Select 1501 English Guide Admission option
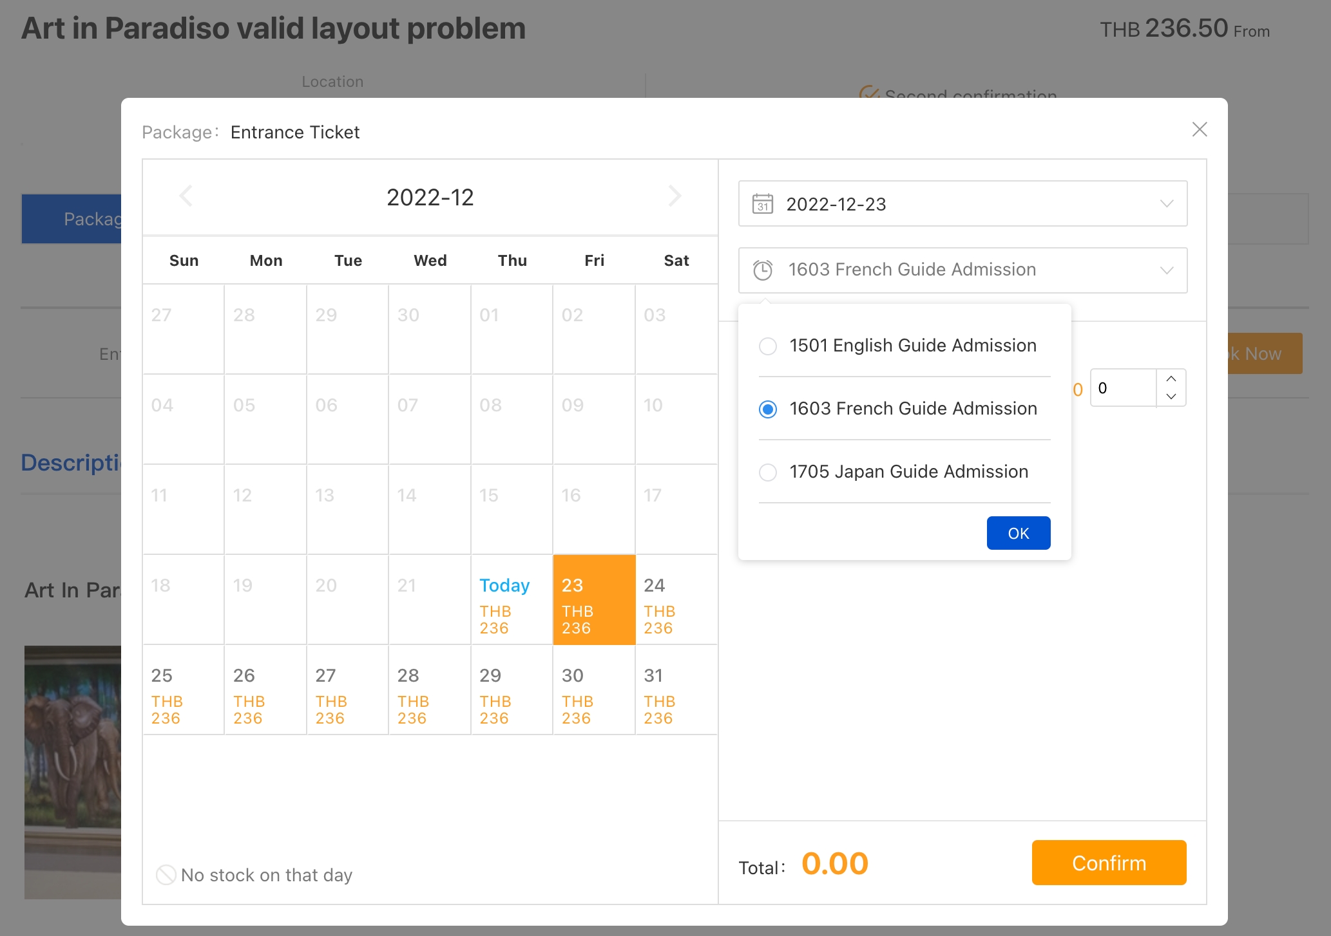1331x936 pixels. pos(768,346)
